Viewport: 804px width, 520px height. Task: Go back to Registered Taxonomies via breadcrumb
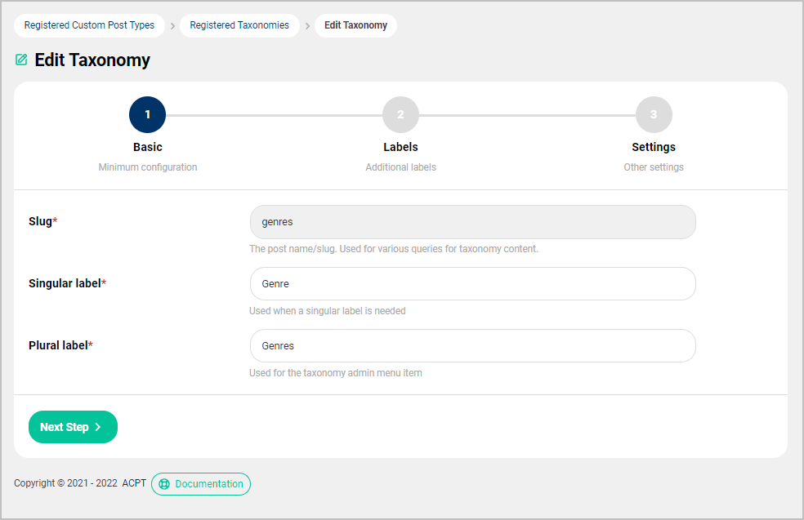pos(239,25)
